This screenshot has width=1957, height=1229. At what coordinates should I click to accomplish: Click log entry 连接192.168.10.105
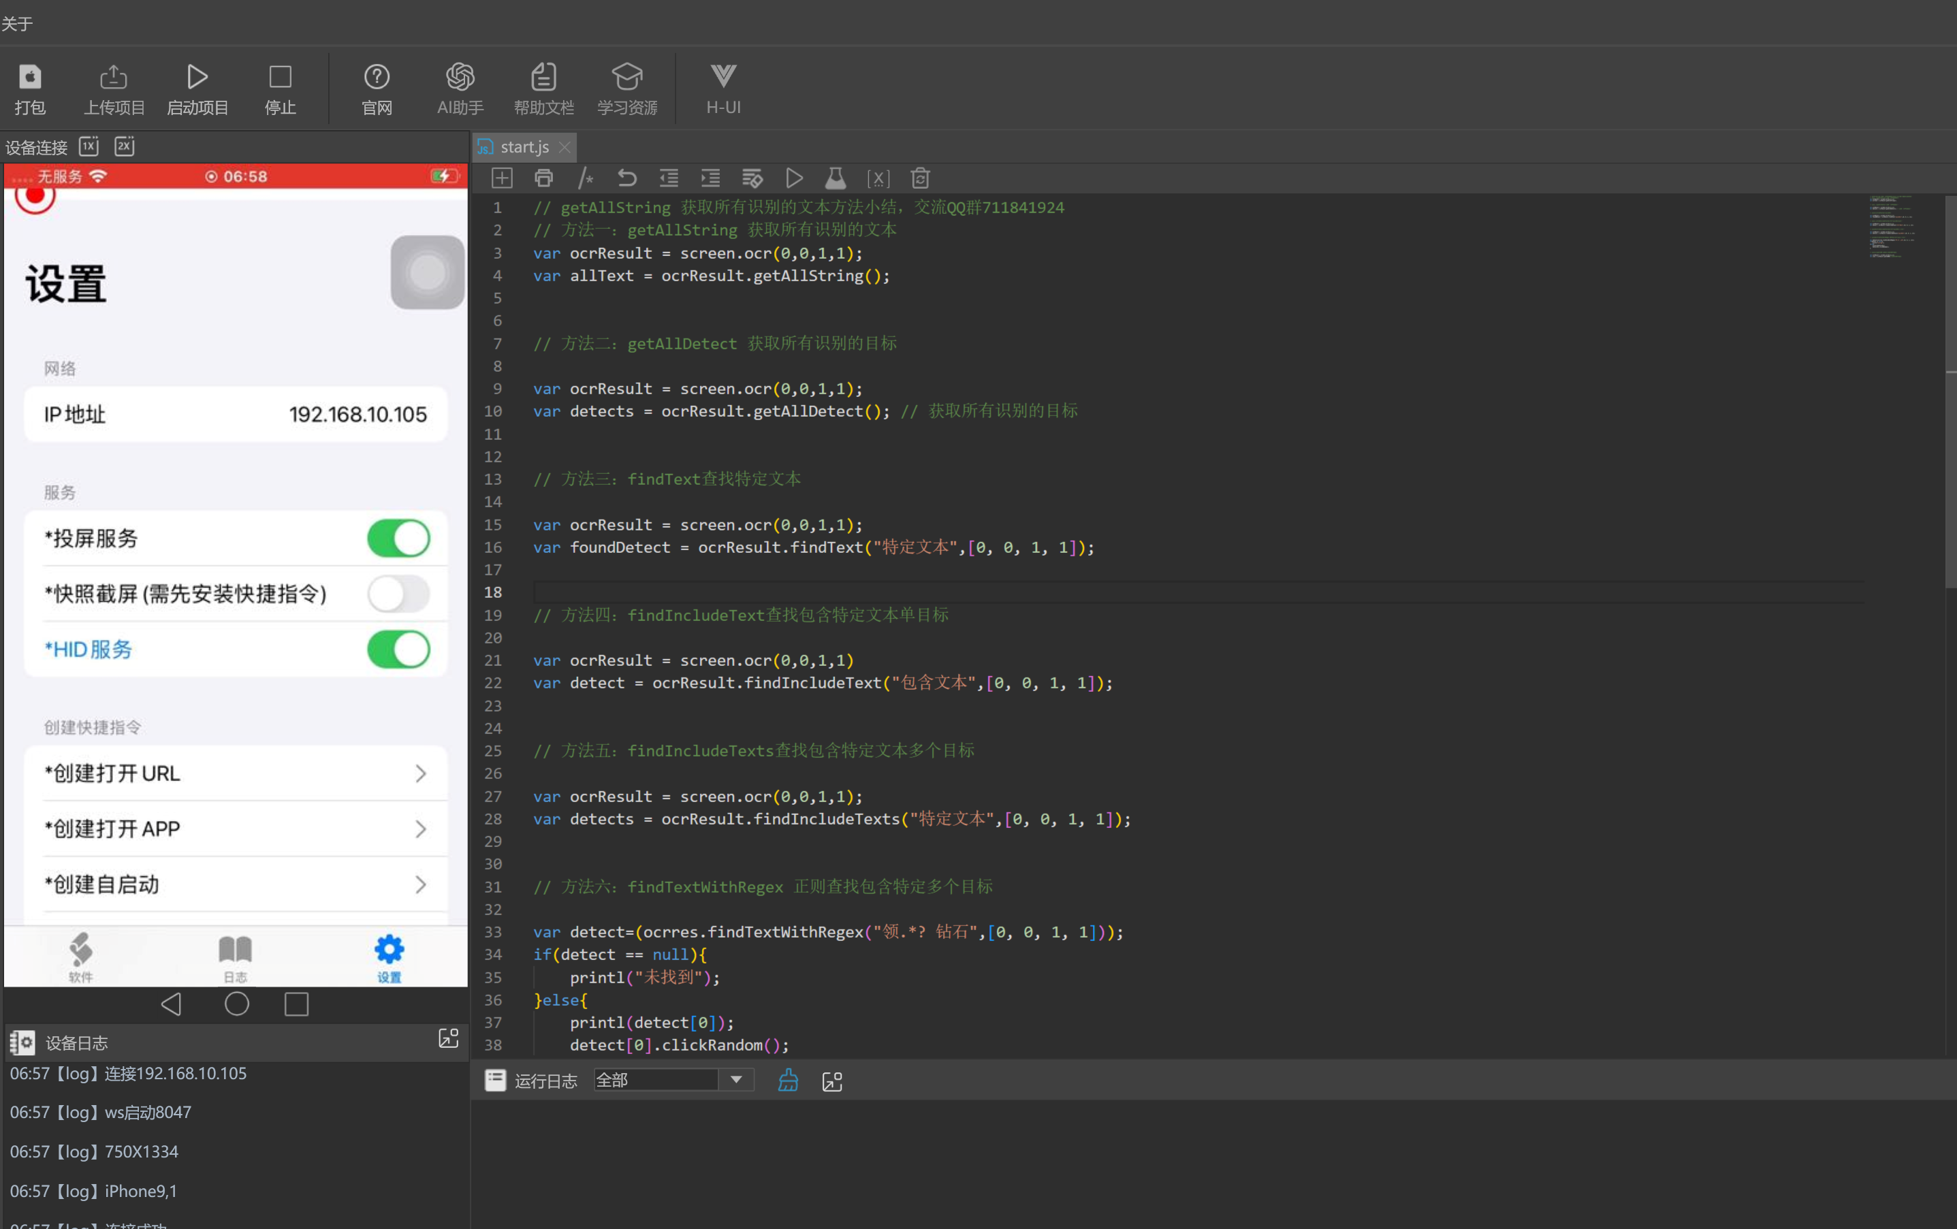point(127,1074)
